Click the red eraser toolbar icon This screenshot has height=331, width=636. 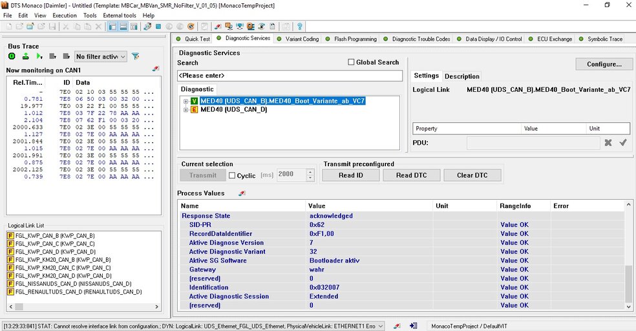tap(218, 27)
